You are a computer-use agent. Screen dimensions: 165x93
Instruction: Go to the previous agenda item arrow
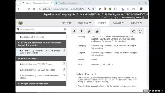click(74, 31)
